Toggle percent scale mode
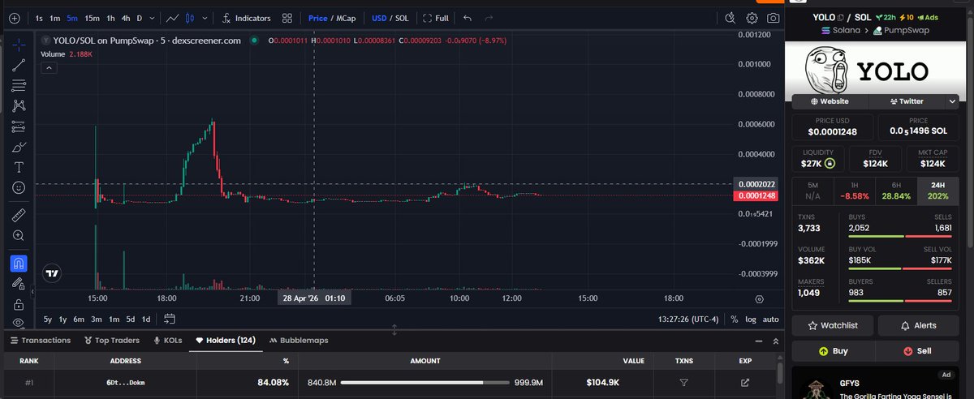 tap(734, 320)
